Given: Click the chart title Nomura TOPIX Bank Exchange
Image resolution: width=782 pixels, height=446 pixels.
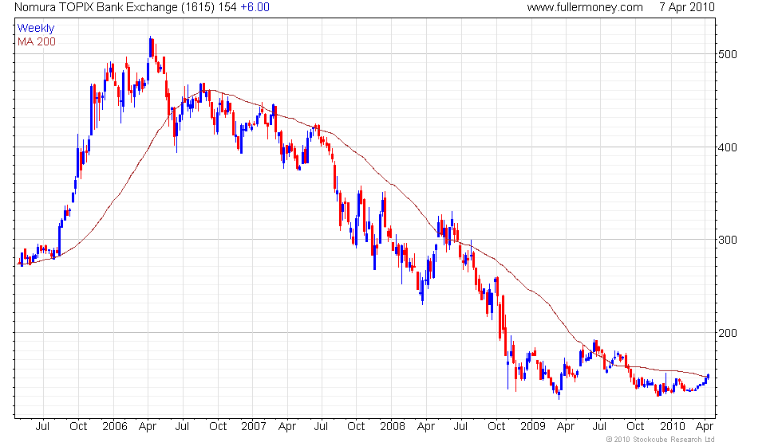Looking at the screenshot, I should click(97, 7).
